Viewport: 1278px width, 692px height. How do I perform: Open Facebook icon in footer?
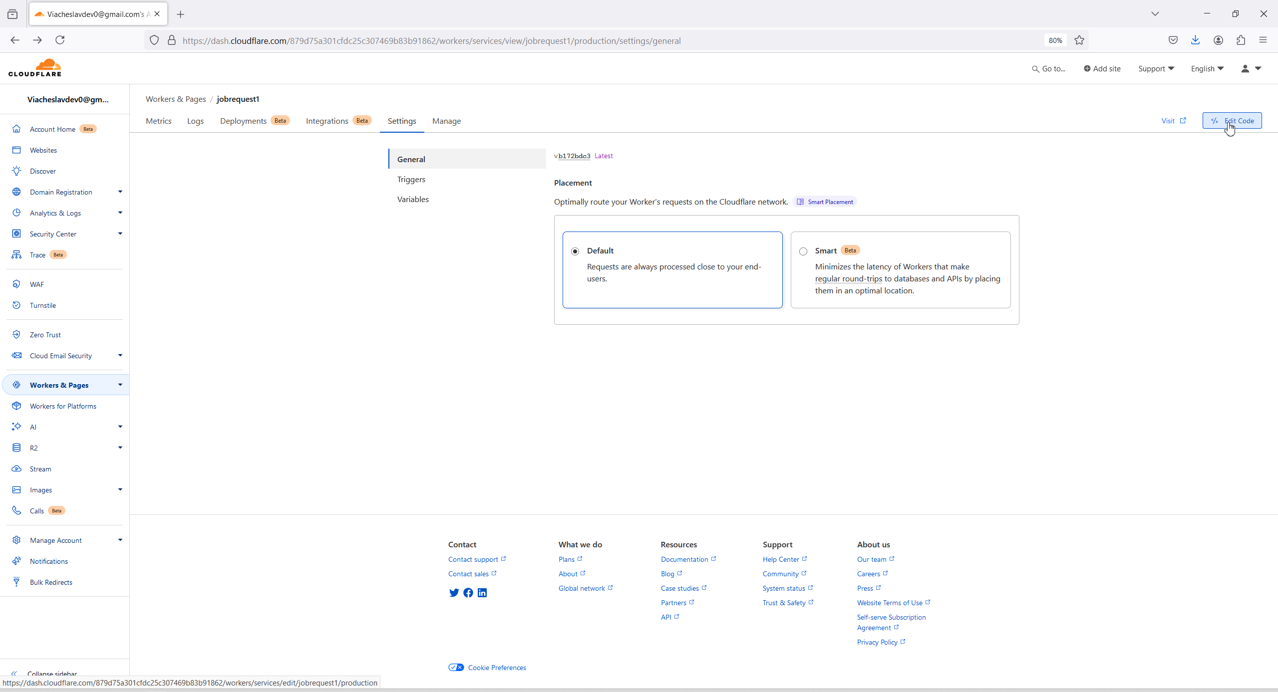click(468, 593)
